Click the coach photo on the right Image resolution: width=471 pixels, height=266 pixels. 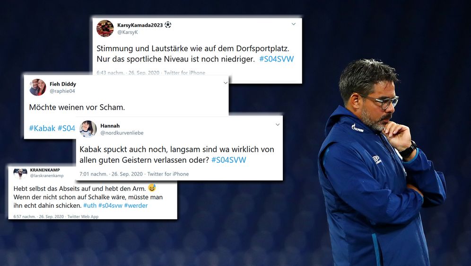[382, 162]
